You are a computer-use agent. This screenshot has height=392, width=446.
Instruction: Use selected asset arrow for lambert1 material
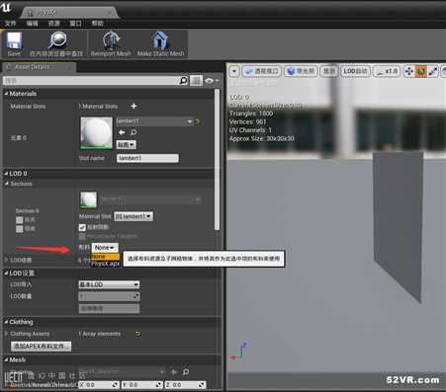[122, 132]
